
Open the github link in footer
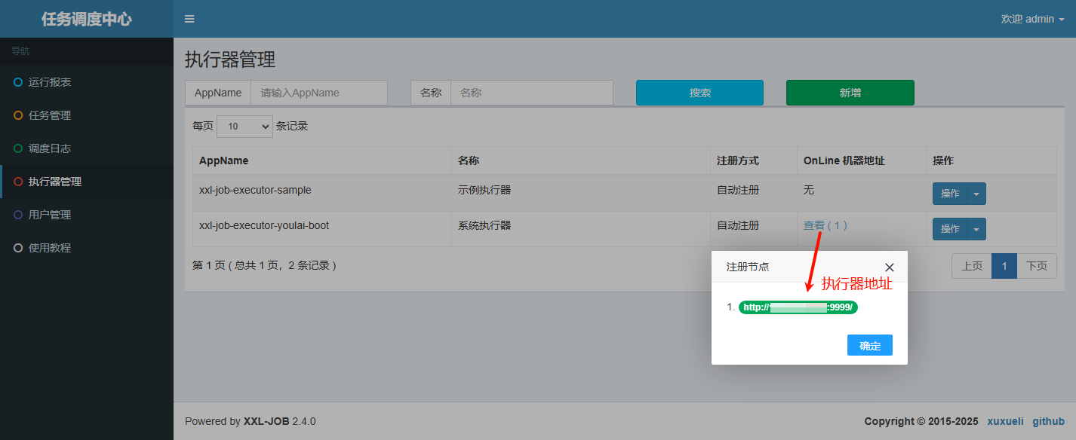pyautogui.click(x=1048, y=421)
